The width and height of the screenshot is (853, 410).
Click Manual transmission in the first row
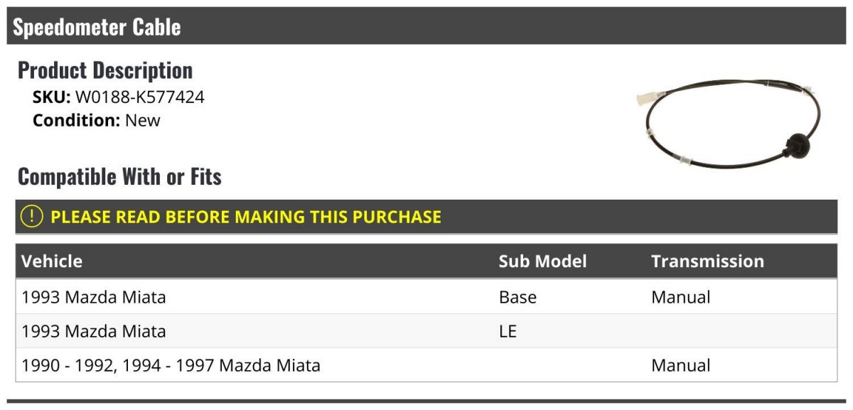[x=680, y=297]
